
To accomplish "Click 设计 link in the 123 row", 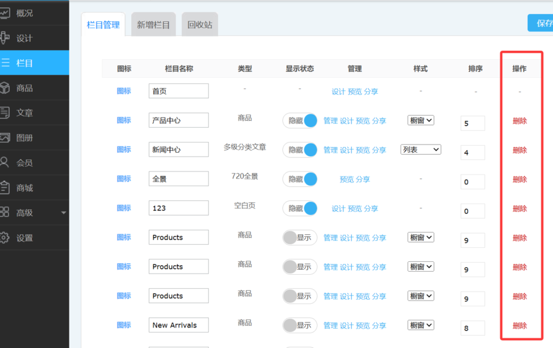I will click(x=338, y=209).
